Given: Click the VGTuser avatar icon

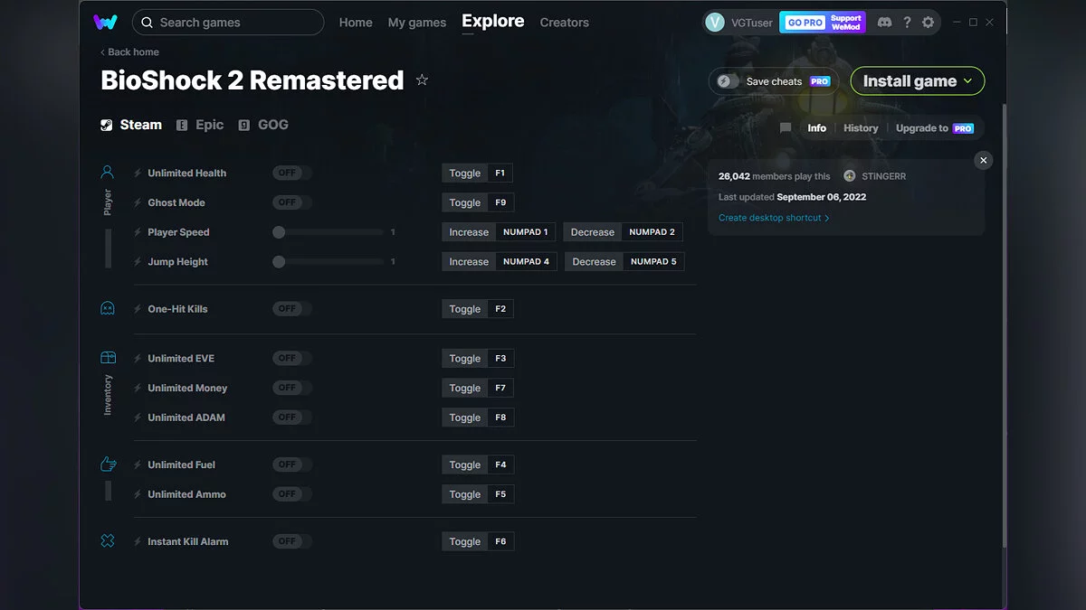Looking at the screenshot, I should click(x=715, y=23).
